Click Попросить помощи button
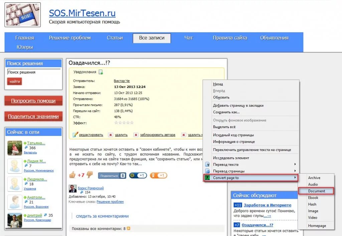Viewport: 342px width, 236px height. coord(33,101)
